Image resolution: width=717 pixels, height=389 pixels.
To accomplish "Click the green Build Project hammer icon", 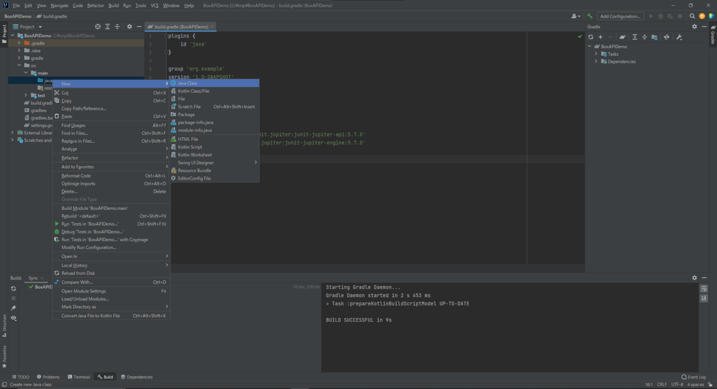I will (590, 16).
